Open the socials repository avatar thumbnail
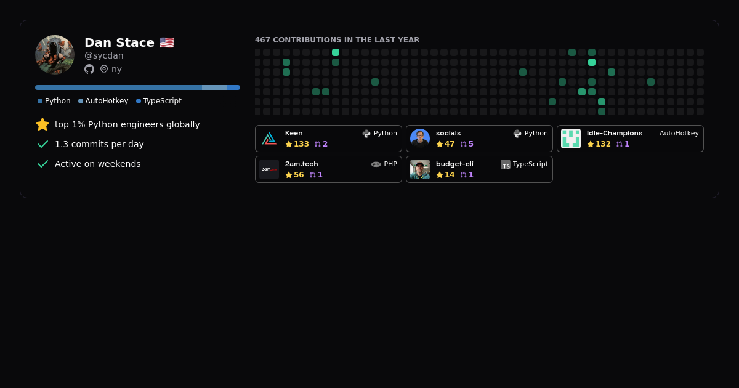 [420, 139]
